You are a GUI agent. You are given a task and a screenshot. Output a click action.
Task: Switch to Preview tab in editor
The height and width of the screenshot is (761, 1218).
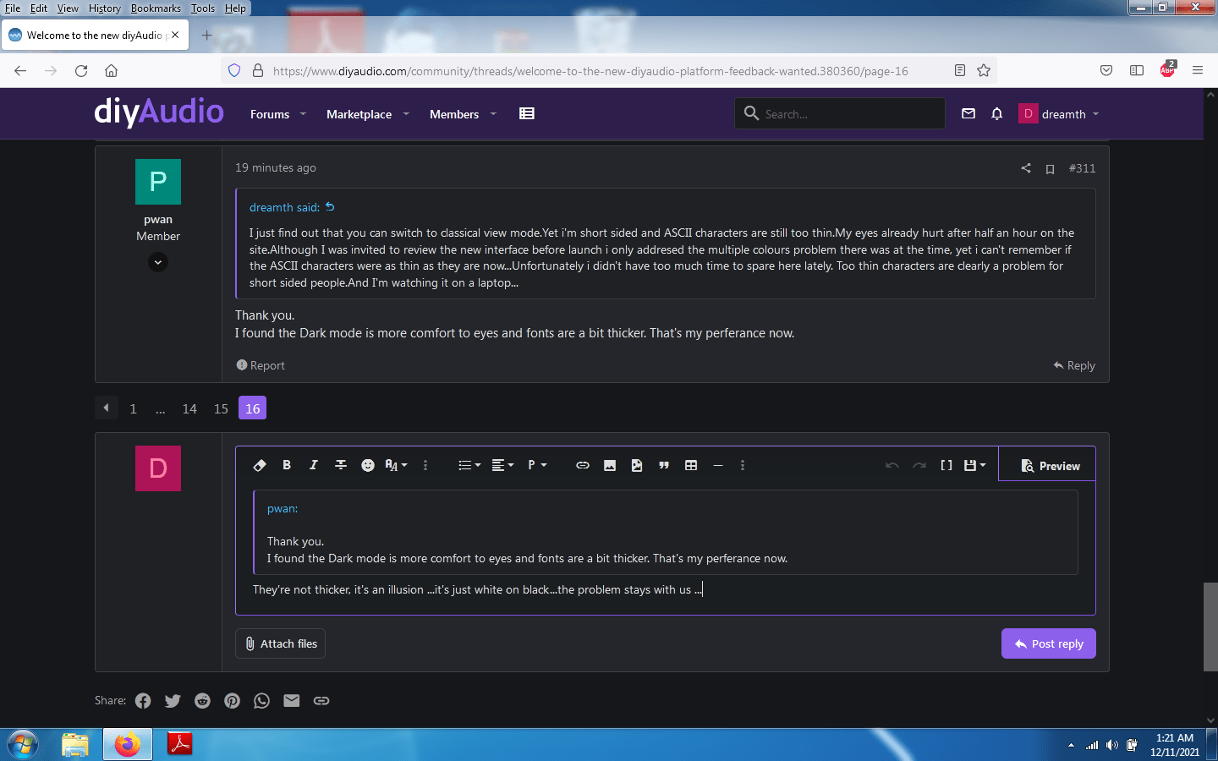[1047, 464]
